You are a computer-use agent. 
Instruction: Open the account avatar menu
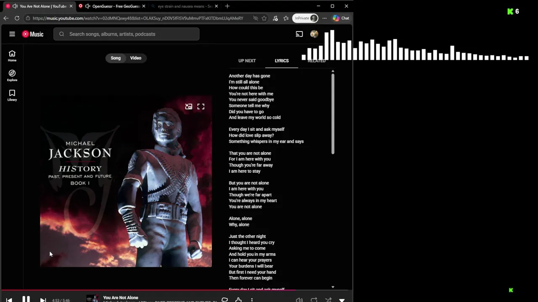[x=314, y=34]
